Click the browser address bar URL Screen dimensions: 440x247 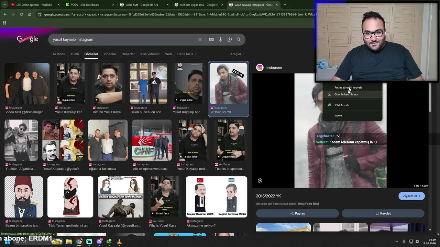point(179,14)
